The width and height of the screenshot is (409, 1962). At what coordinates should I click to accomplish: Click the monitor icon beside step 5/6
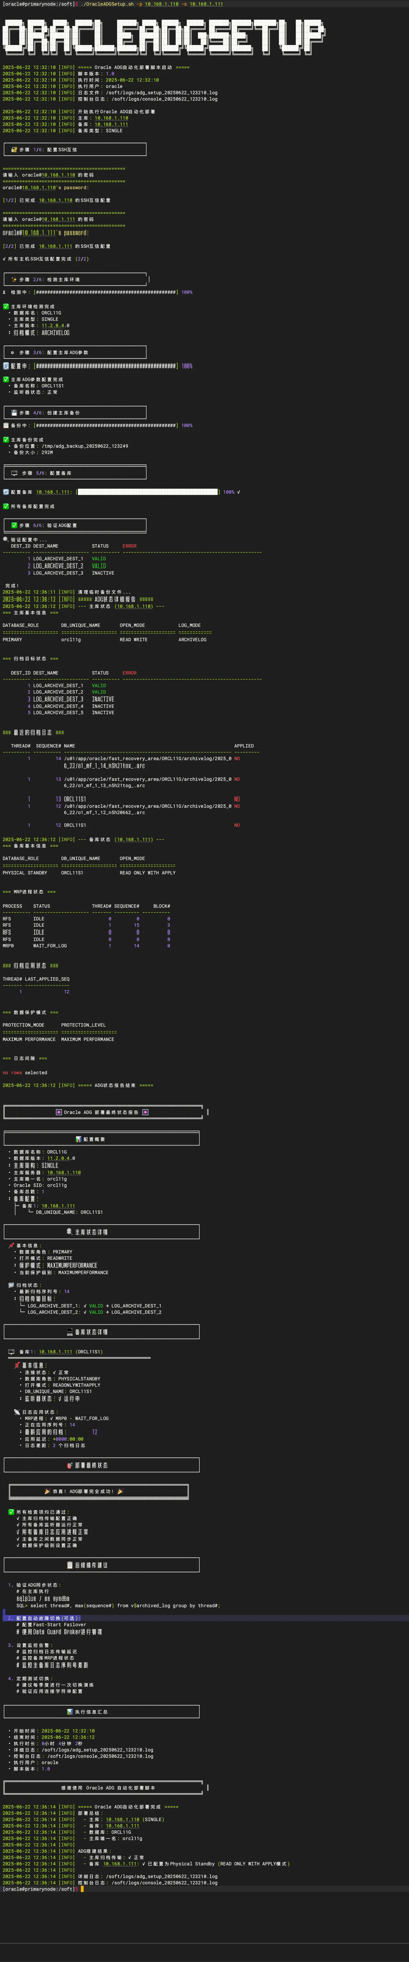point(14,473)
